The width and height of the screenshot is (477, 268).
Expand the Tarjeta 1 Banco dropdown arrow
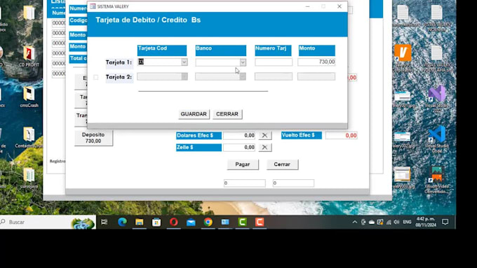pos(243,62)
